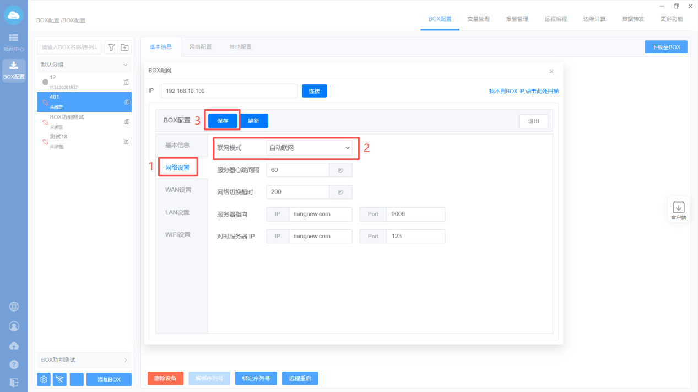Select the WAN设置 side tab
Image resolution: width=698 pixels, height=392 pixels.
pos(178,190)
